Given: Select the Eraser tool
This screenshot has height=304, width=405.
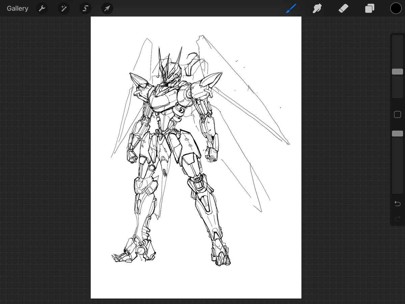Looking at the screenshot, I should click(343, 8).
